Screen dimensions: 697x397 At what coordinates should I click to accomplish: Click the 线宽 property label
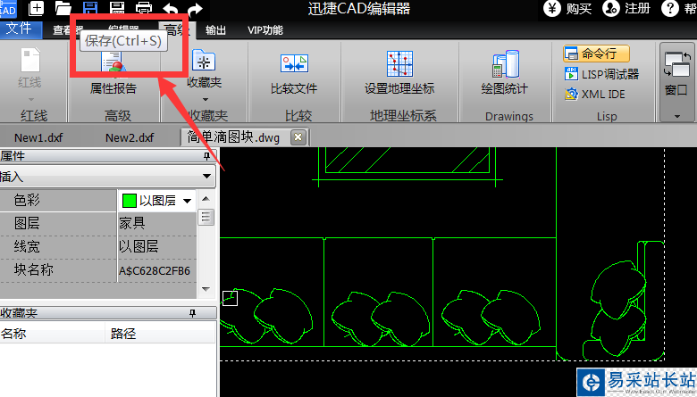click(x=27, y=246)
